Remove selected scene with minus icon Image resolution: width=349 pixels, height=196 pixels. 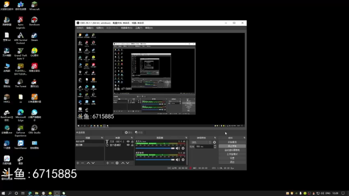tap(82, 163)
